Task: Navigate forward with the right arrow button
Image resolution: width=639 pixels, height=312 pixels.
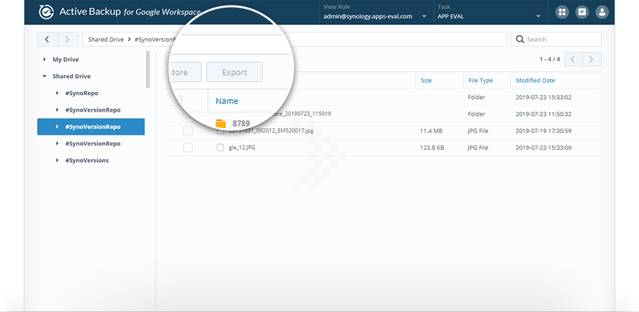Action: pos(67,40)
